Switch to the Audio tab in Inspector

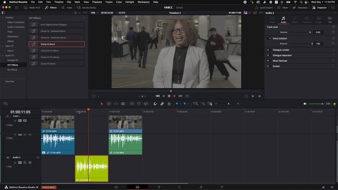(x=283, y=20)
